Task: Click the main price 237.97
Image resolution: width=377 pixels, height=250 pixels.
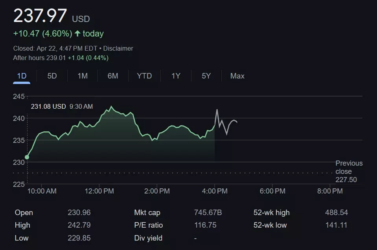Action: [40, 16]
